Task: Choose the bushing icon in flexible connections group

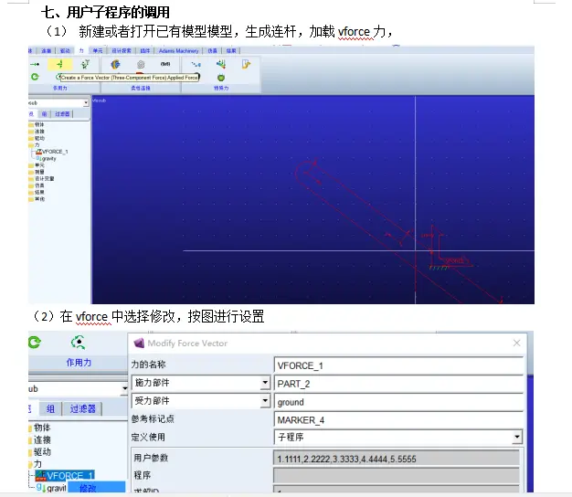Action: pos(116,65)
